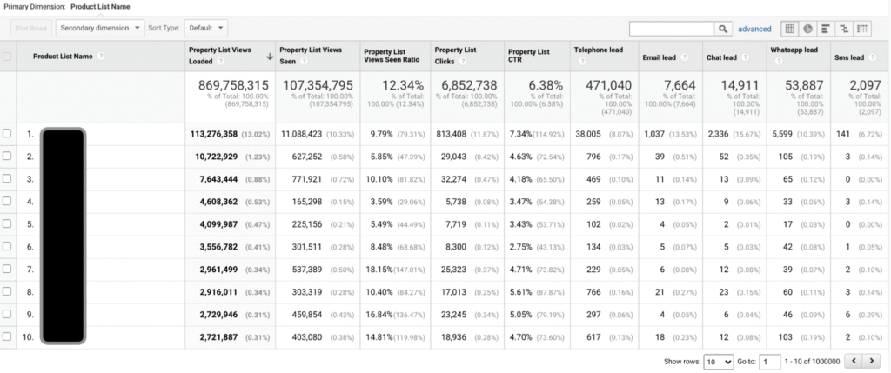The width and height of the screenshot is (891, 373).
Task: Toggle the select-all header checkbox
Action: point(7,57)
